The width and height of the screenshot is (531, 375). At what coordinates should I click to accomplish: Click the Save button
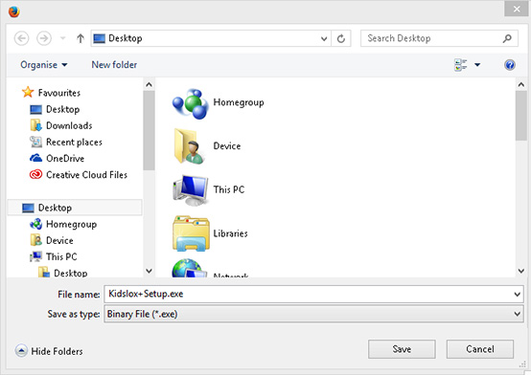402,349
